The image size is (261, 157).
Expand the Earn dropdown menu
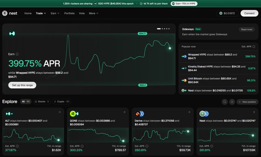click(55, 13)
